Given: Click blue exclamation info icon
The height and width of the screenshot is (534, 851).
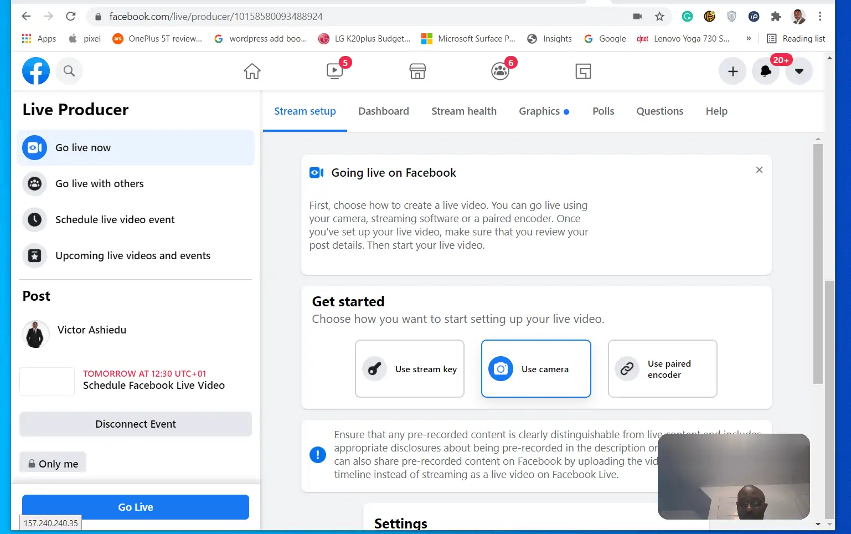Looking at the screenshot, I should click(318, 455).
